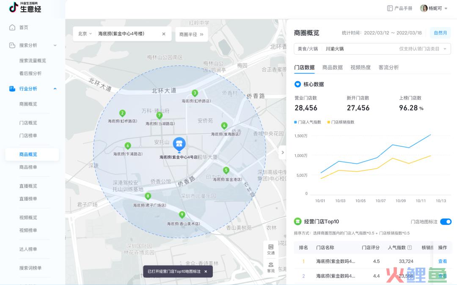Select marker 9 for 海底捞(香山美术店)
457x285 pixels.
pos(182,215)
